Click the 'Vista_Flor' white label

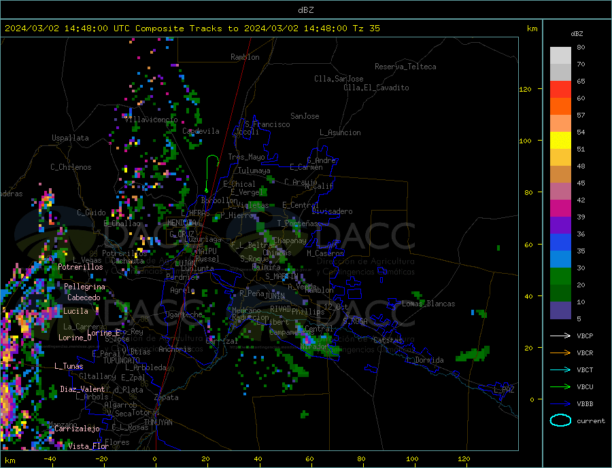tap(88, 446)
